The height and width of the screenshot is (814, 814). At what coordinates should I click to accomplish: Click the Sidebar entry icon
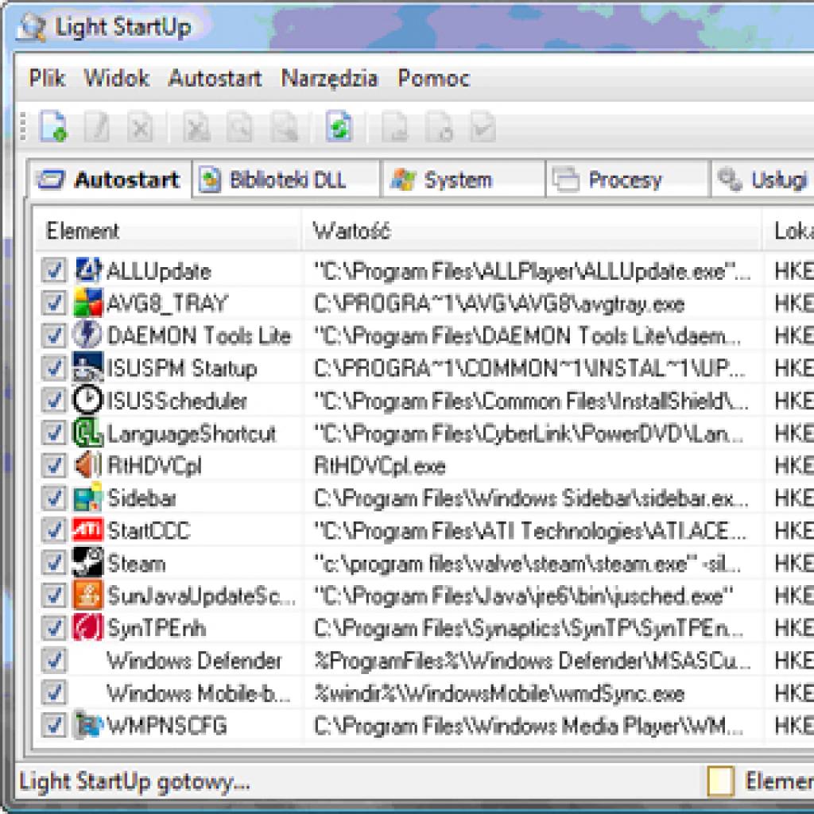point(87,498)
